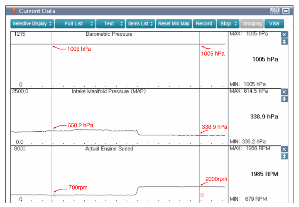Open the Items List dropdown
The height and width of the screenshot is (207, 299).
[x=140, y=24]
